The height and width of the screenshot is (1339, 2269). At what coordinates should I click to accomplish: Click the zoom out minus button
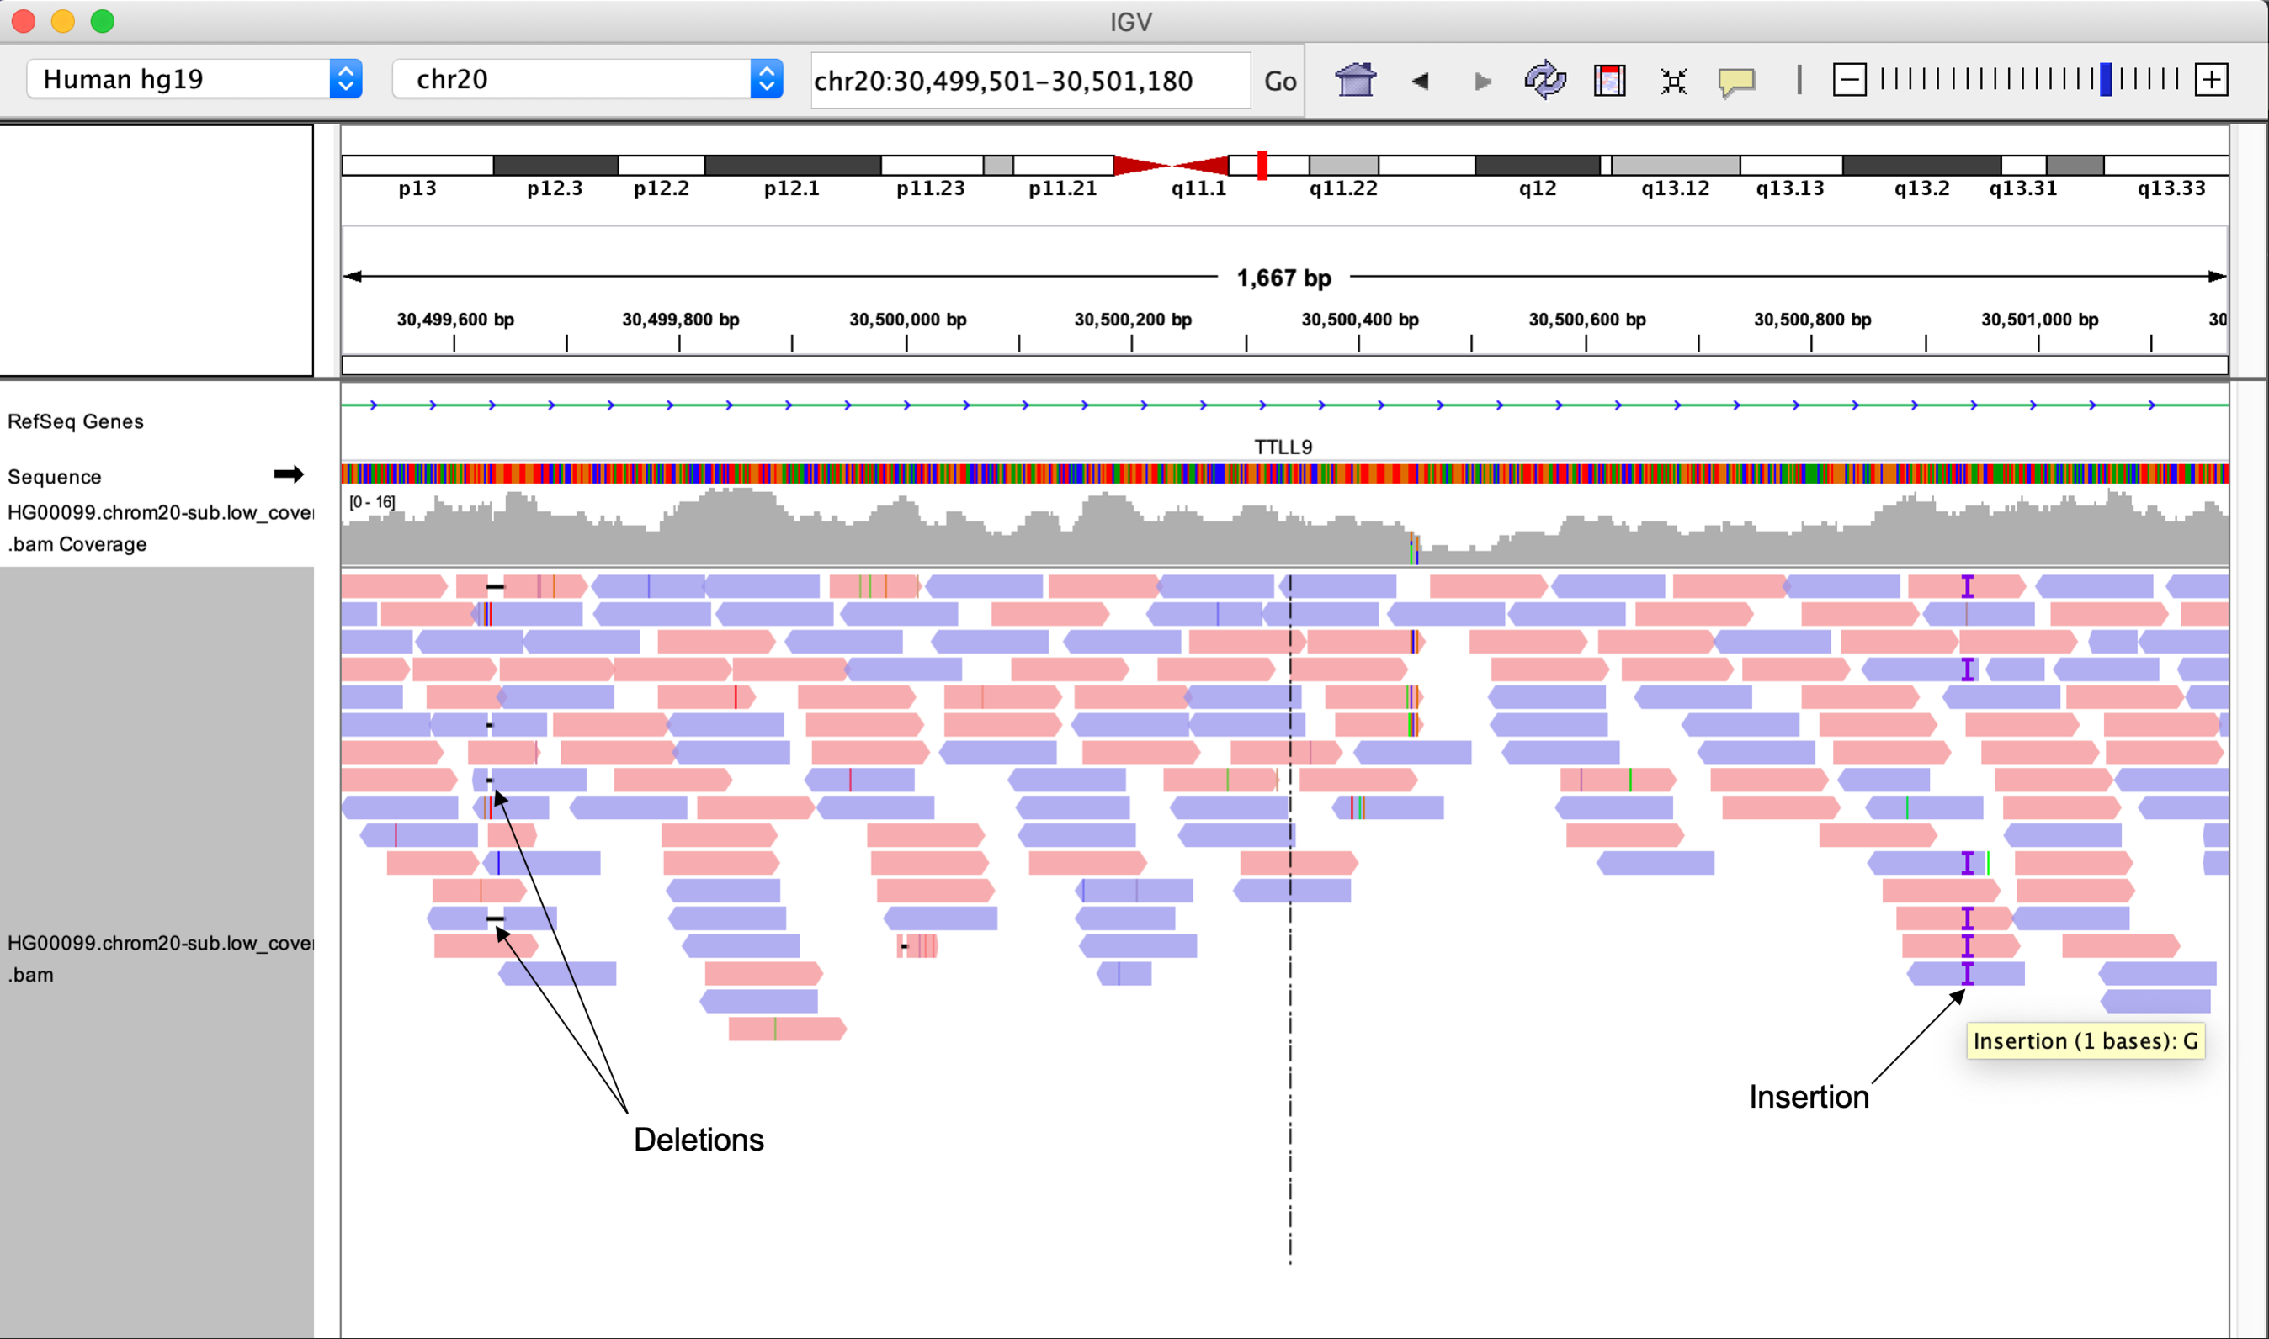(1849, 80)
